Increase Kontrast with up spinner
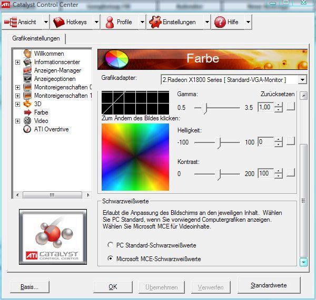316x300 pixels. (278, 171)
